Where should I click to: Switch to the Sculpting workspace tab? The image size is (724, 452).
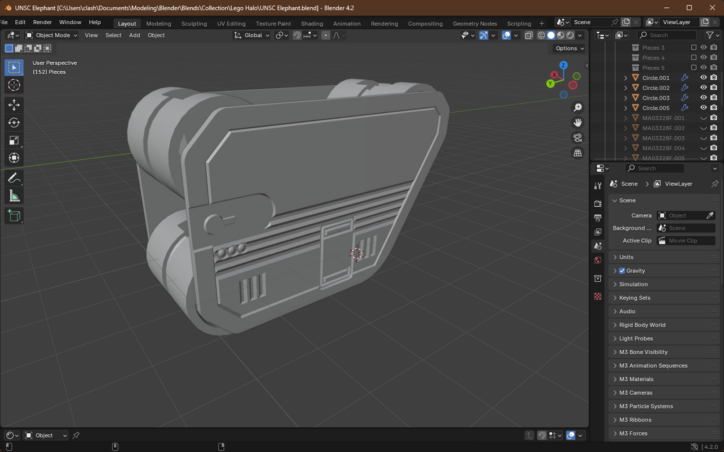tap(194, 24)
